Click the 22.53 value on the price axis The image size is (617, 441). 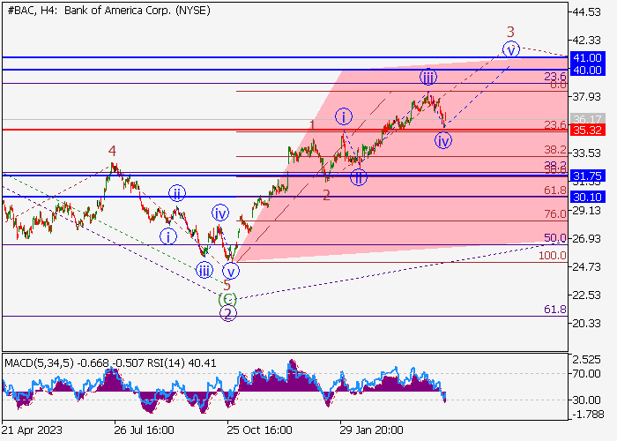pyautogui.click(x=587, y=295)
